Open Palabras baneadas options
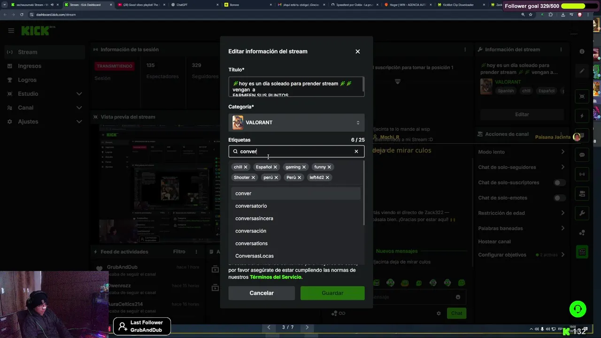Screen dimensions: 601x338 click(521, 229)
